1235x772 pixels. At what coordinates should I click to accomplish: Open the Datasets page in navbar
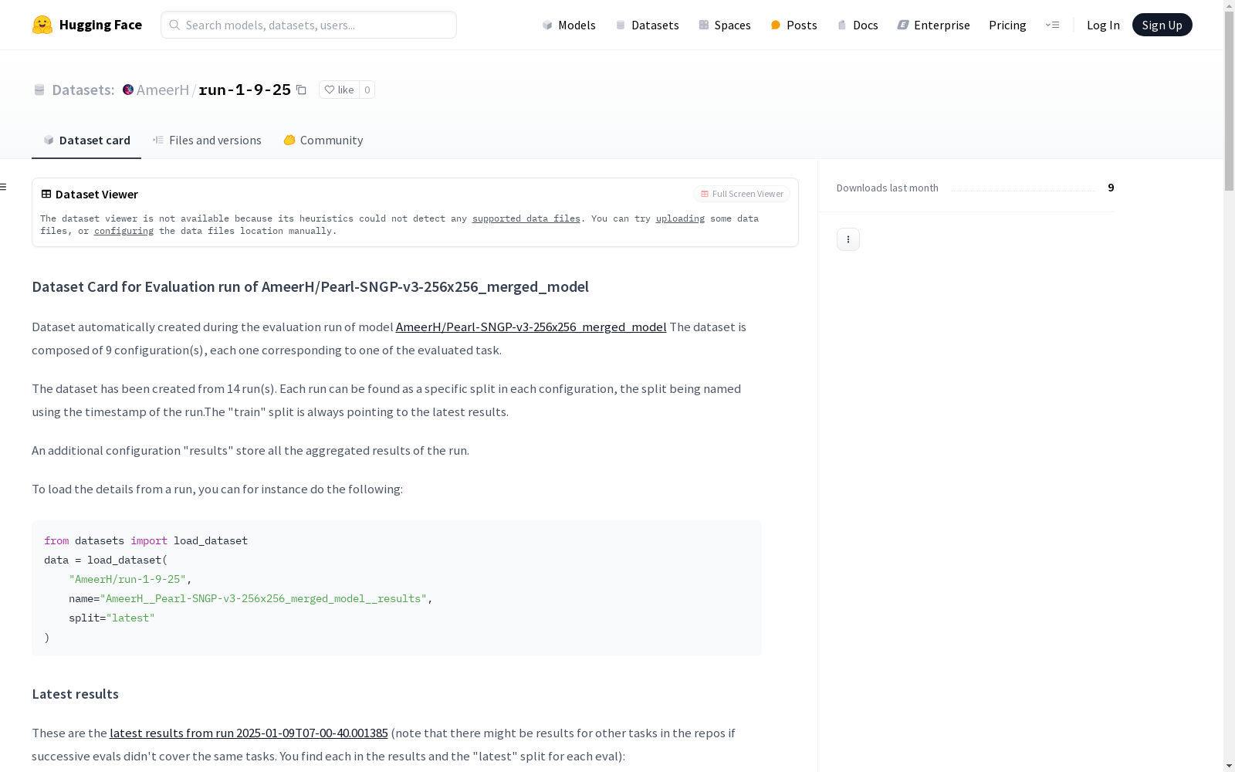647,25
